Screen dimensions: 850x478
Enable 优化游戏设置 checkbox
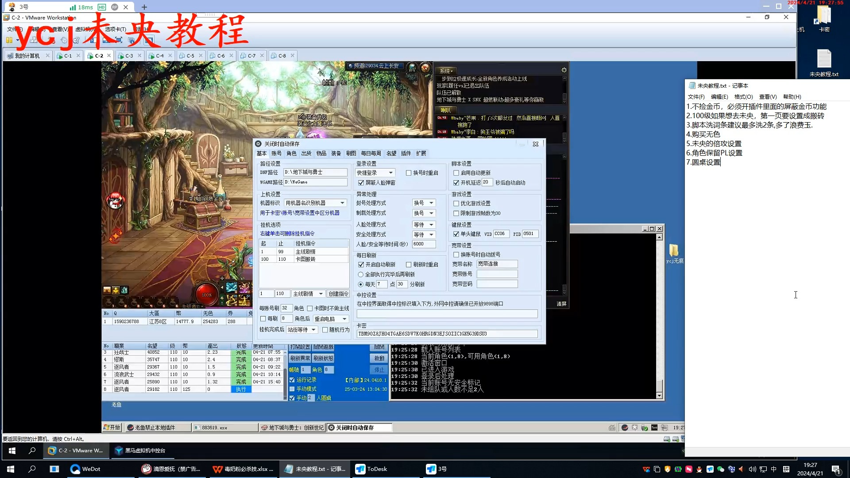[x=456, y=204]
